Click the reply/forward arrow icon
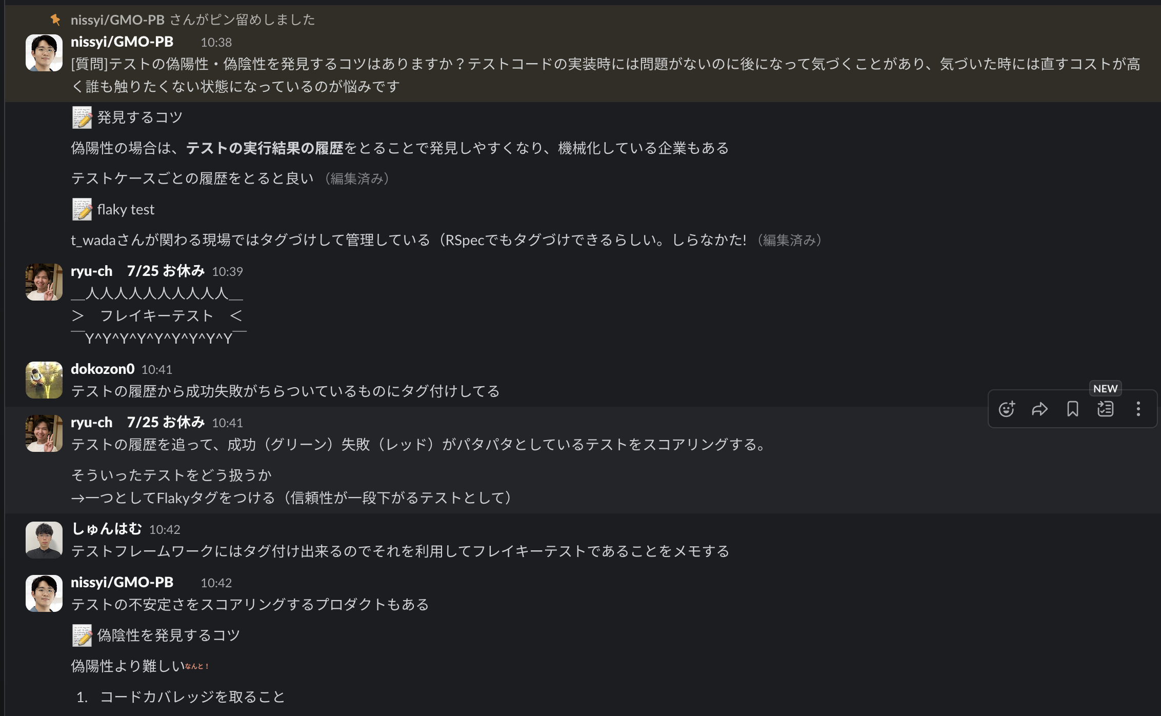Image resolution: width=1161 pixels, height=716 pixels. coord(1039,408)
